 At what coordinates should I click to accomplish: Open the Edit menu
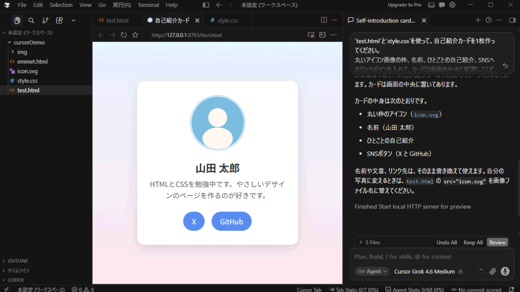(38, 5)
